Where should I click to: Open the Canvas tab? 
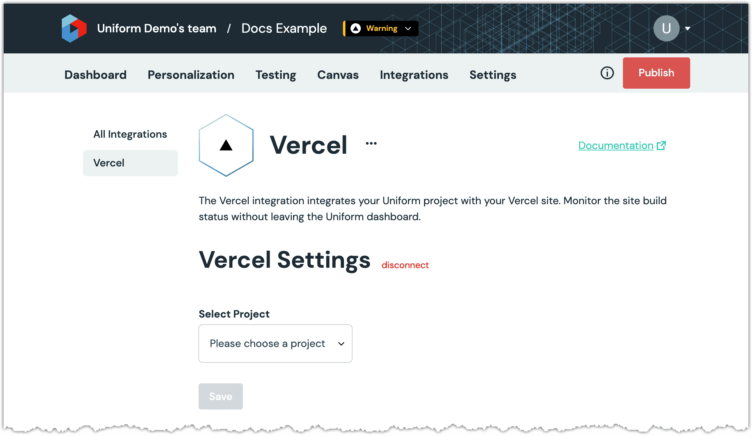click(338, 75)
